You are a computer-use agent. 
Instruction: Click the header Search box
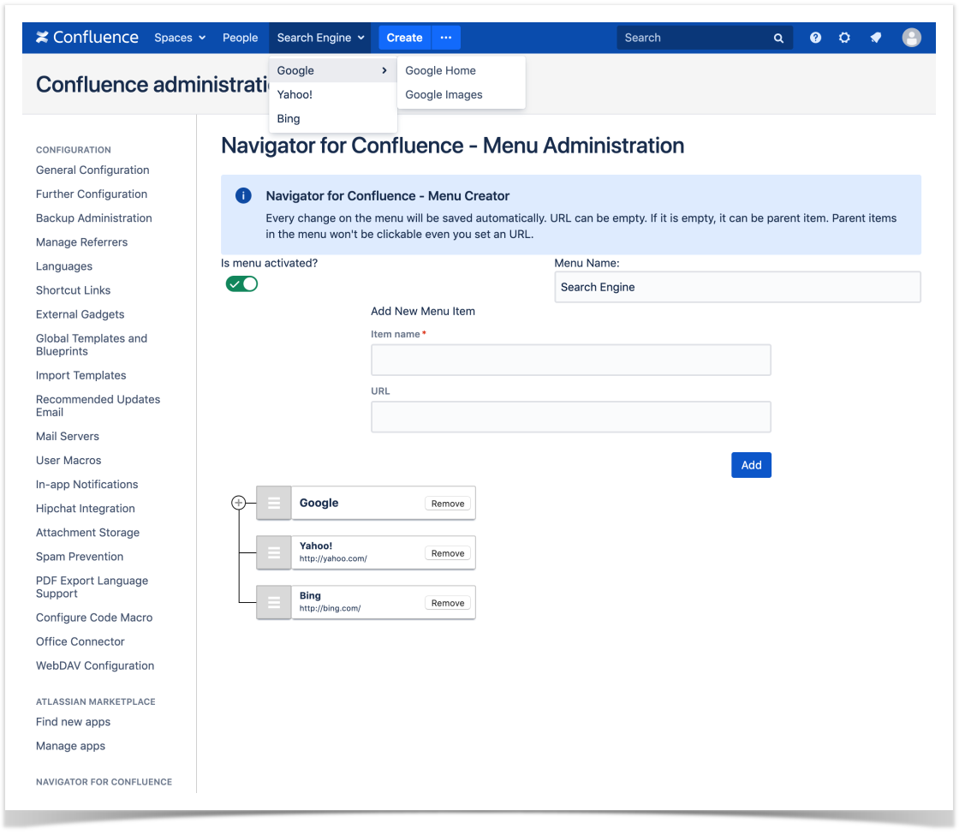[x=705, y=38]
